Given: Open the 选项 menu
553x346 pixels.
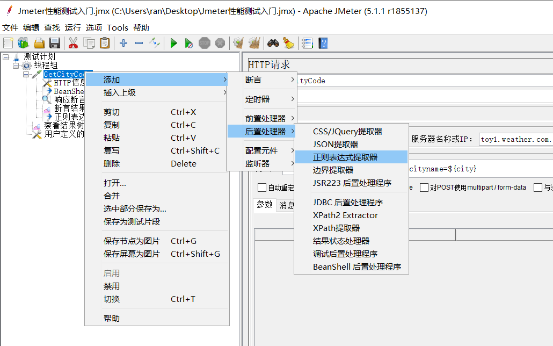Looking at the screenshot, I should 94,27.
